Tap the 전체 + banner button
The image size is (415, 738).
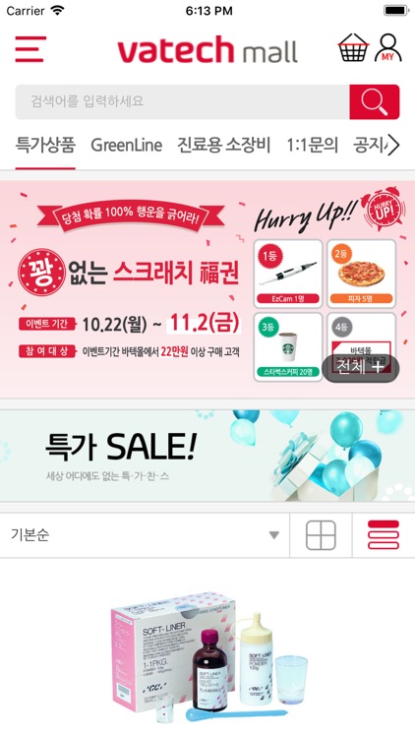click(x=361, y=368)
